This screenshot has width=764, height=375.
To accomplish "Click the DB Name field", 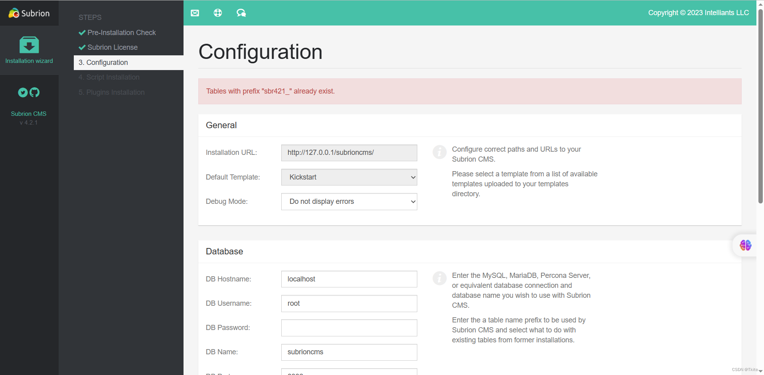I will [349, 352].
